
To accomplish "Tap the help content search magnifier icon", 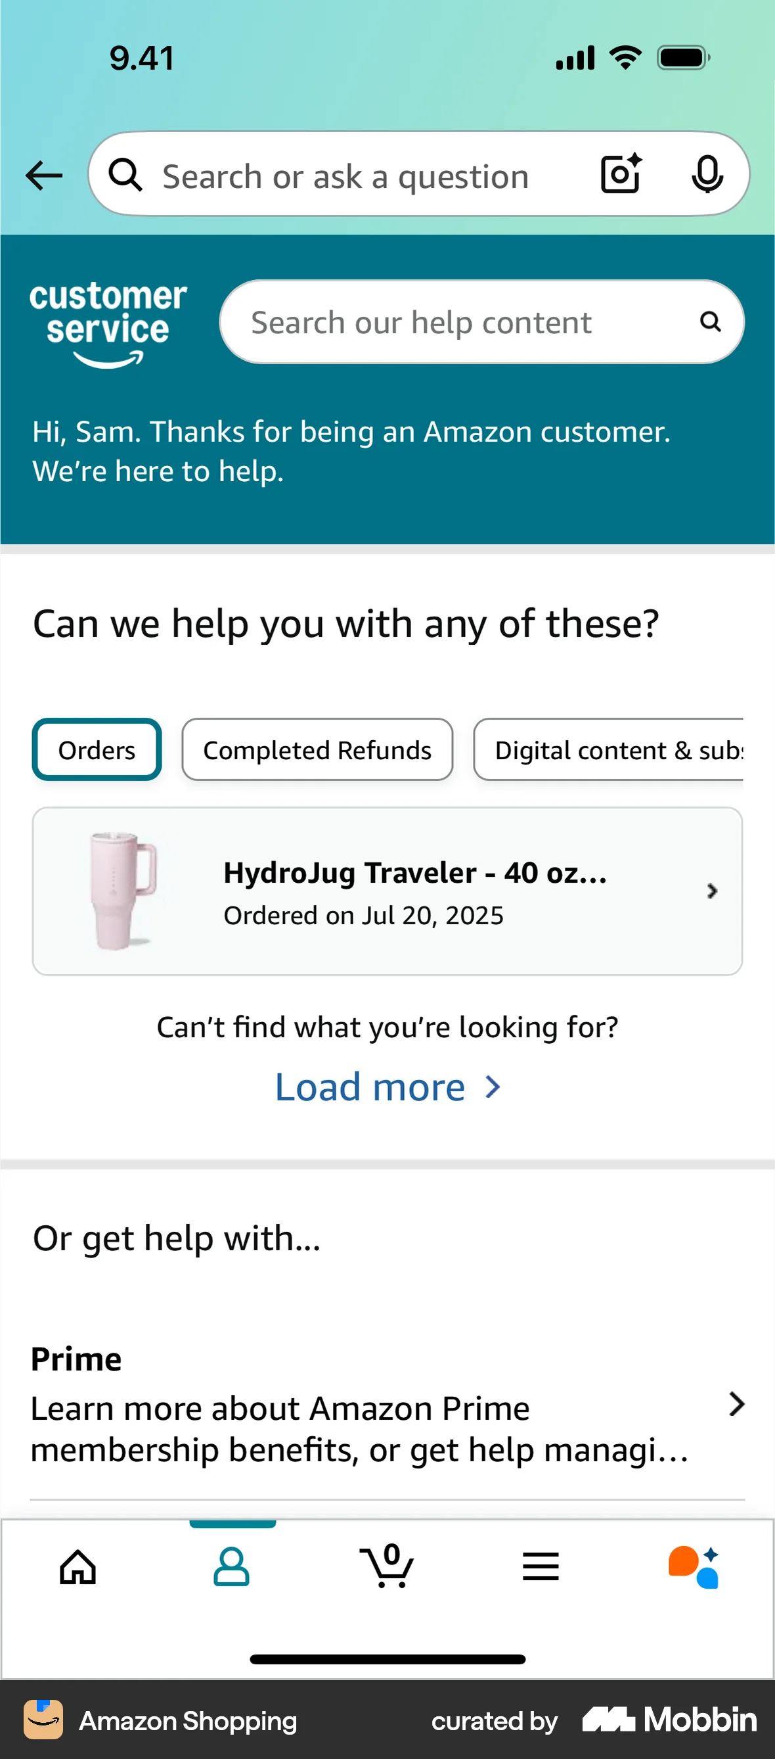I will (x=711, y=321).
